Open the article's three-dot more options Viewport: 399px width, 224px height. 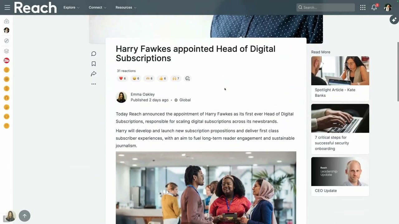point(94,84)
